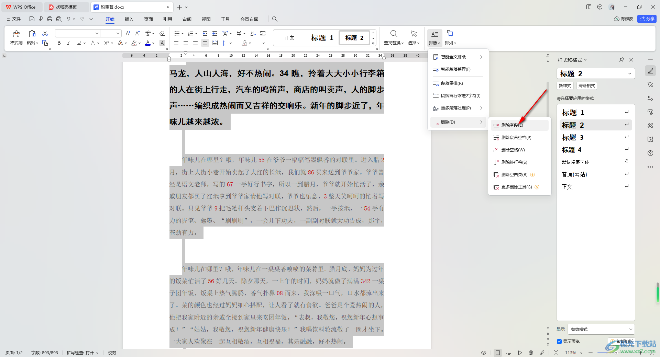Viewport: 660px width, 357px height.
Task: Toggle Underline formatting button
Action: coord(79,43)
